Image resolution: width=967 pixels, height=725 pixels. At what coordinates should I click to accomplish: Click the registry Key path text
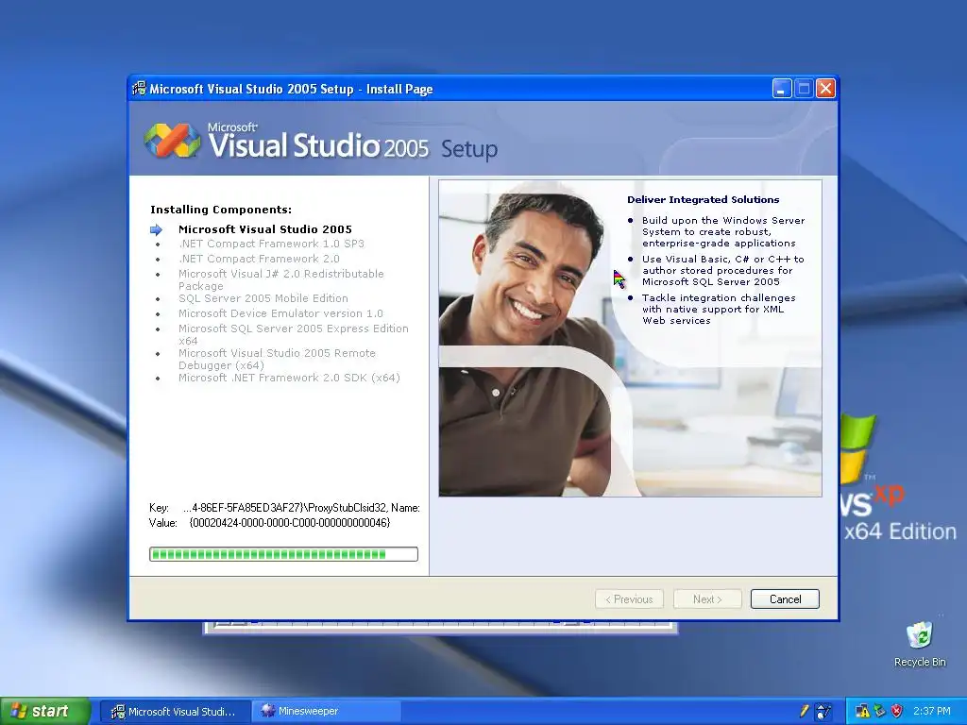coord(301,508)
